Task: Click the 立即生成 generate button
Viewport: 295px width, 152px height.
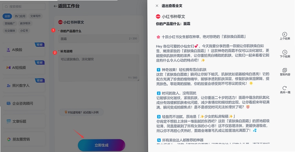Action: point(101,145)
